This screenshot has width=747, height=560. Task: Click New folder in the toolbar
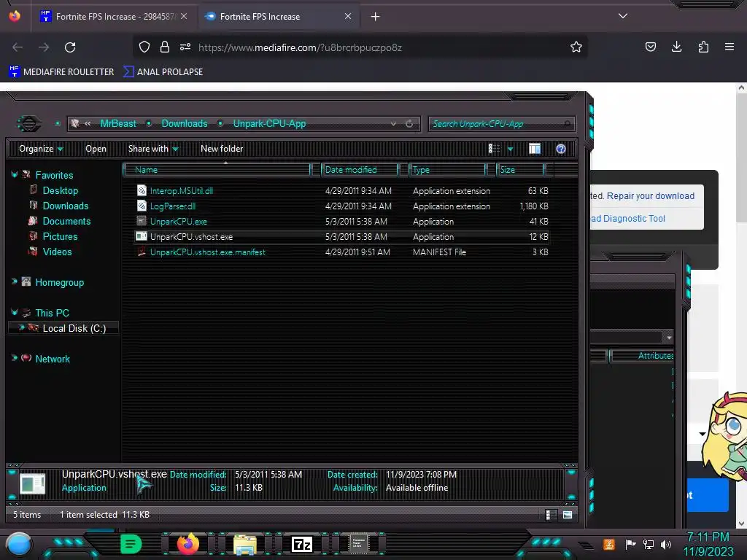tap(222, 149)
